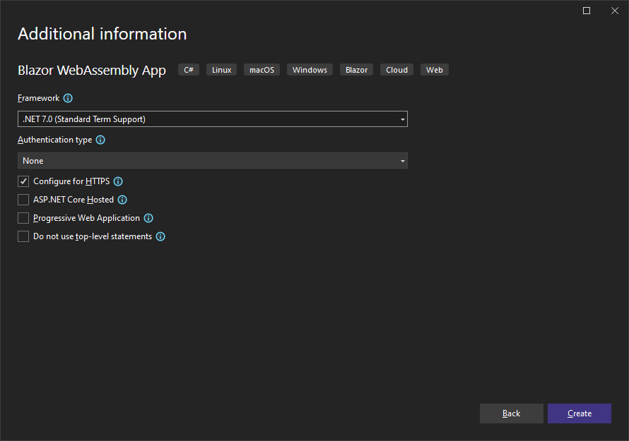Click info icon next to Configure for HTTPS
The width and height of the screenshot is (629, 441).
tap(118, 181)
